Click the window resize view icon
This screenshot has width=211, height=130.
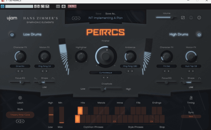click(x=183, y=18)
